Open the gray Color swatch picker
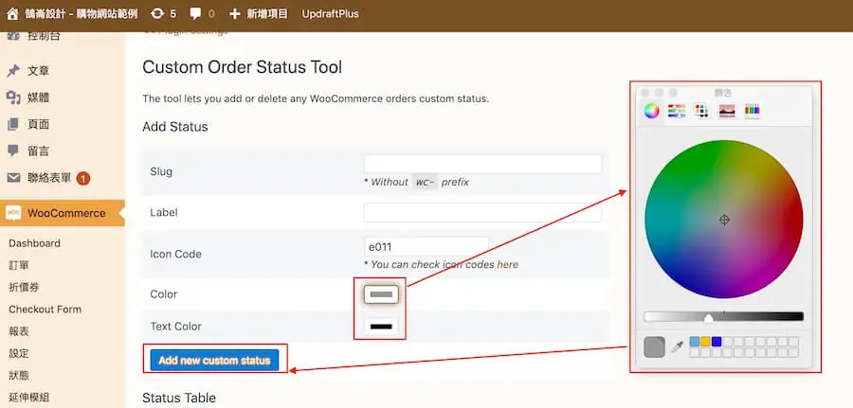The image size is (853, 408). (x=381, y=294)
